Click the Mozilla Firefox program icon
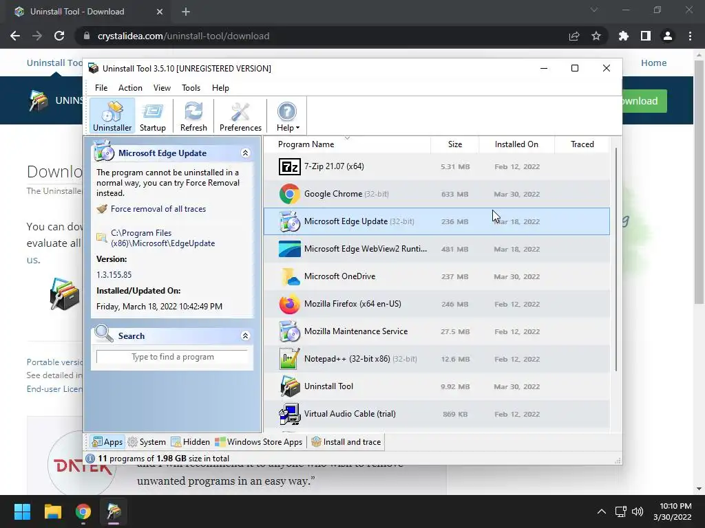 [290, 304]
